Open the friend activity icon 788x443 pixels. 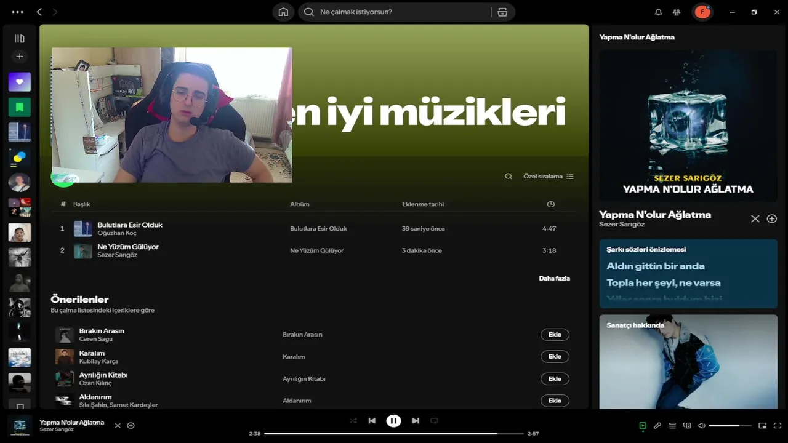pyautogui.click(x=677, y=12)
